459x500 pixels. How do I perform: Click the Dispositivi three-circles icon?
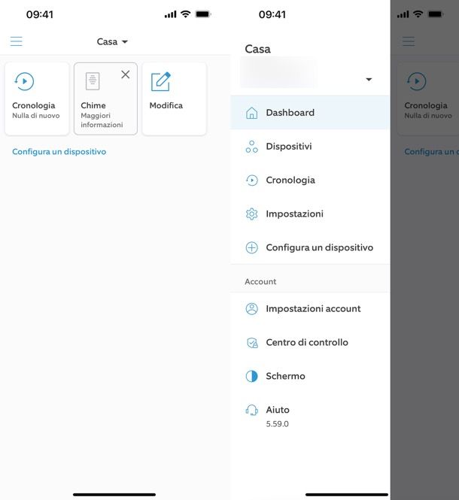click(251, 147)
